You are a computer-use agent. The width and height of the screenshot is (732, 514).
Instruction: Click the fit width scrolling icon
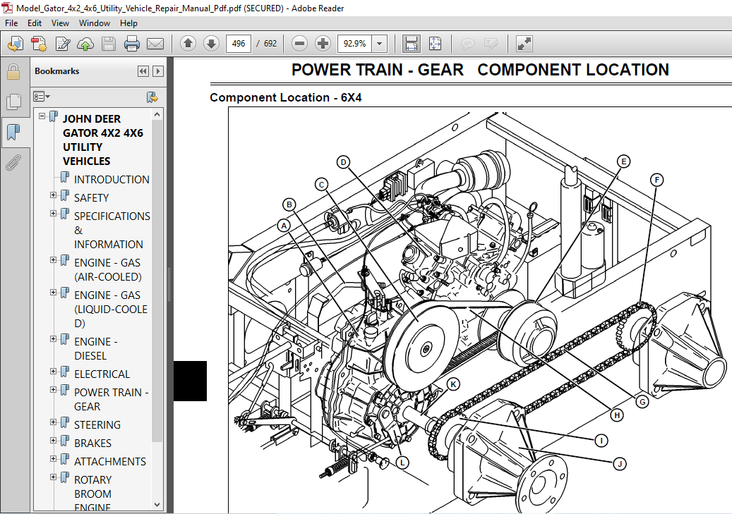point(412,44)
